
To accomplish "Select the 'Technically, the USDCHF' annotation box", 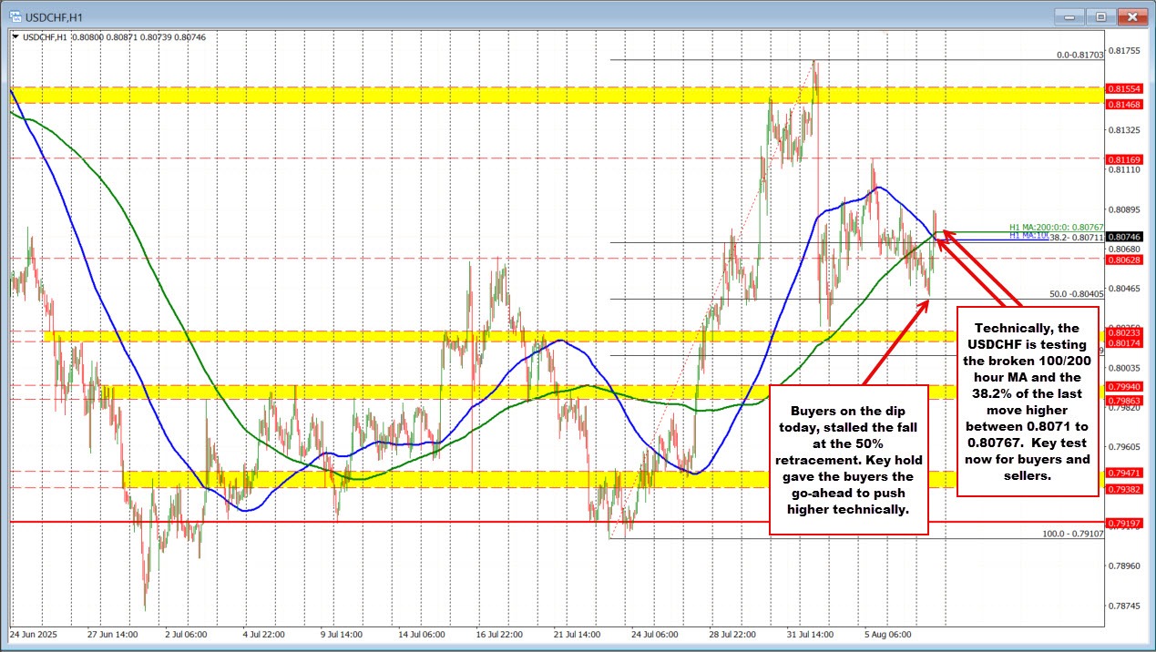I will [1027, 401].
